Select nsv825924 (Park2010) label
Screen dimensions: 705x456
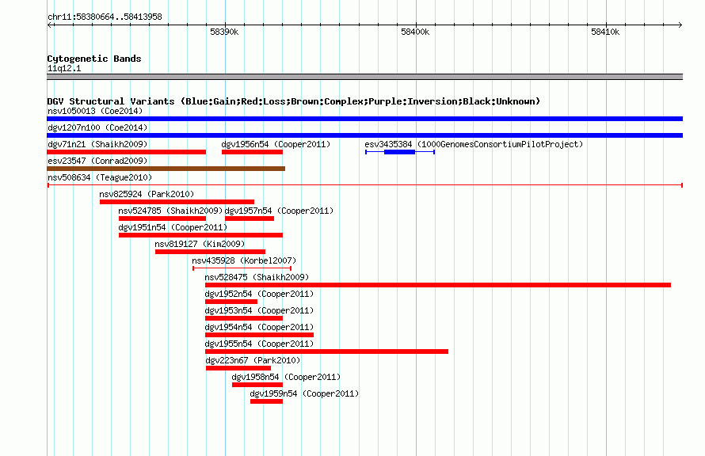click(x=147, y=194)
